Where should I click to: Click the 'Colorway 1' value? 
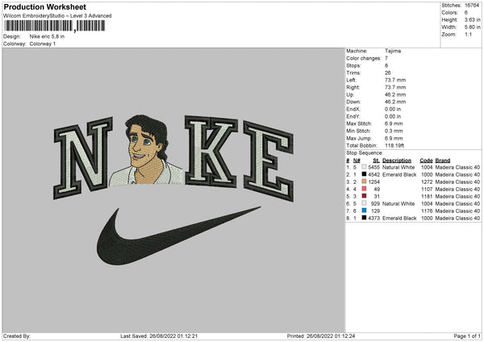pyautogui.click(x=43, y=44)
